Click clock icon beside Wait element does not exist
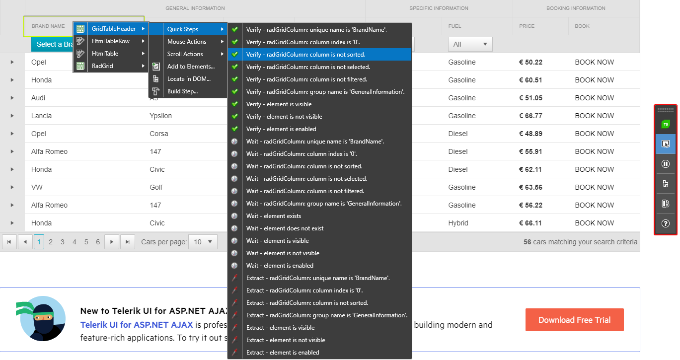 (235, 228)
